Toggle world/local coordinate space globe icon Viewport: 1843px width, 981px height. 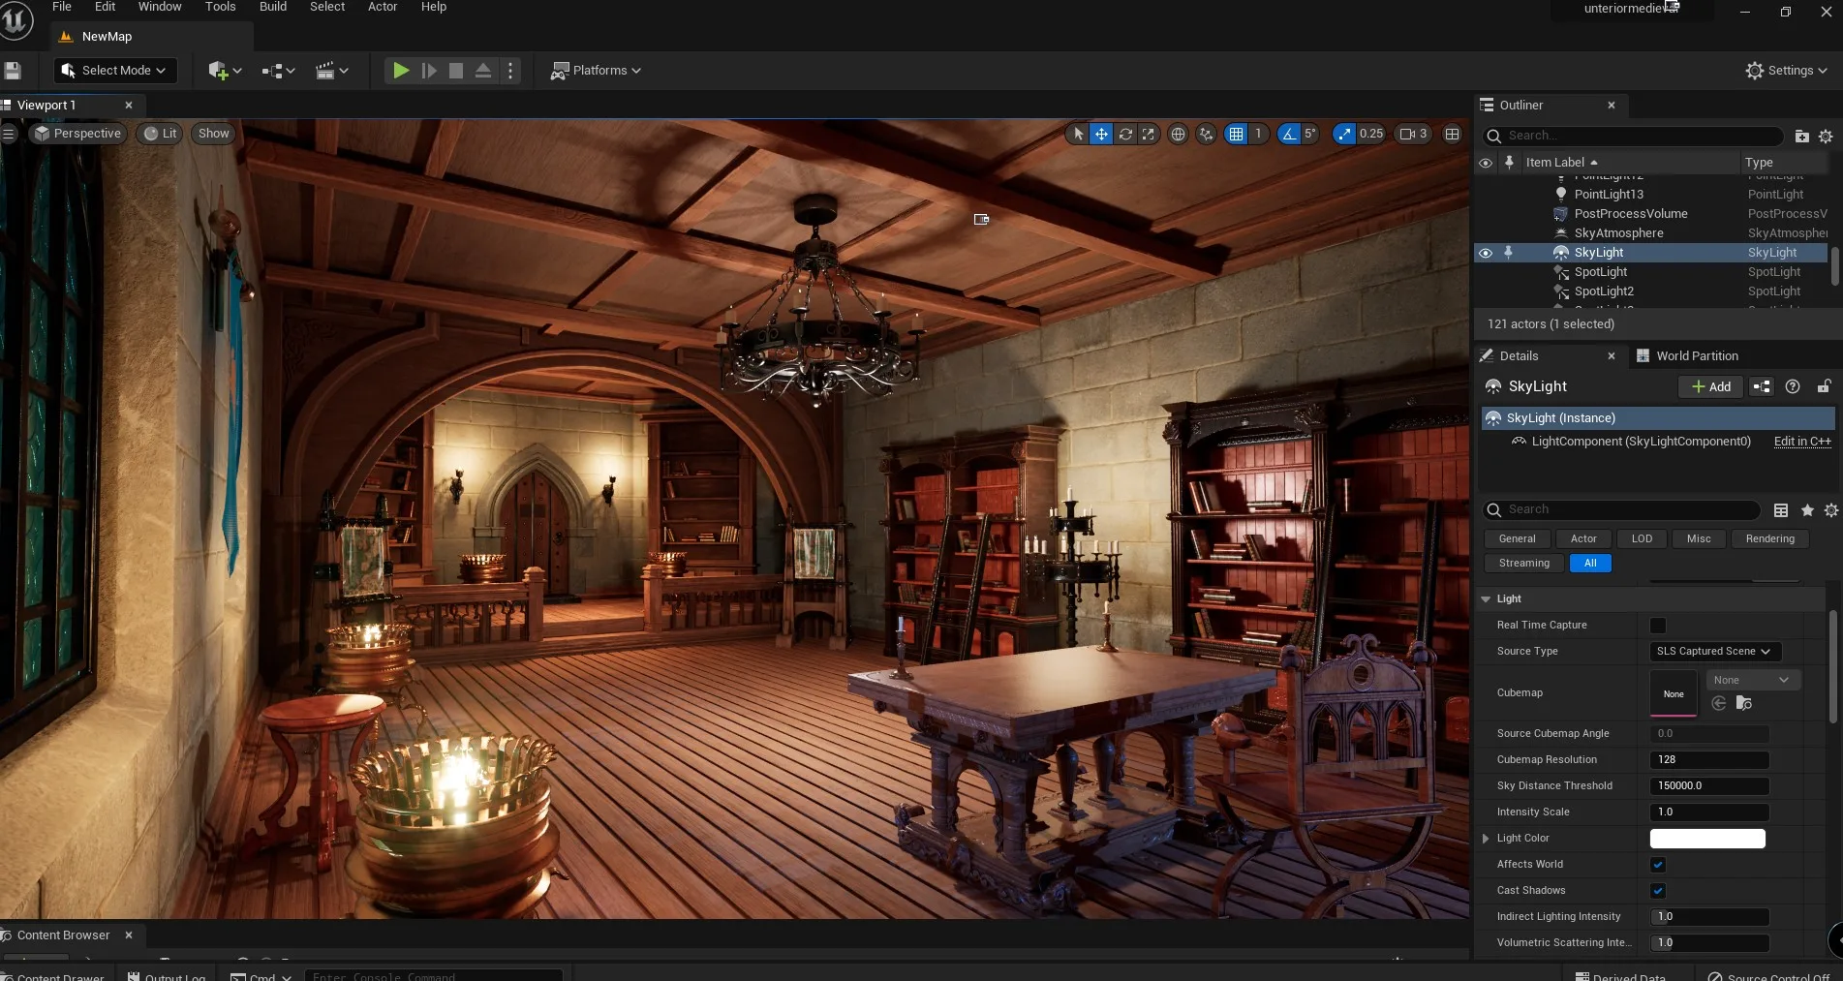coord(1178,135)
